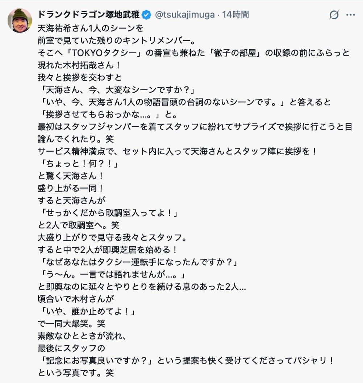Click the line 盛り上がる一同！

71,189
